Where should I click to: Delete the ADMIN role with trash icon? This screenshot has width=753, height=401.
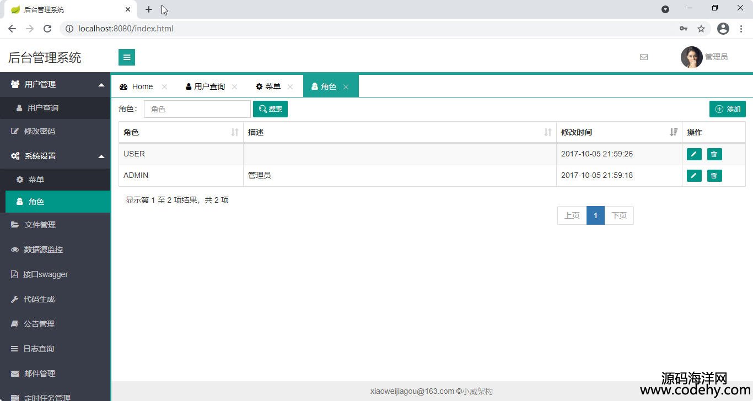coord(714,176)
